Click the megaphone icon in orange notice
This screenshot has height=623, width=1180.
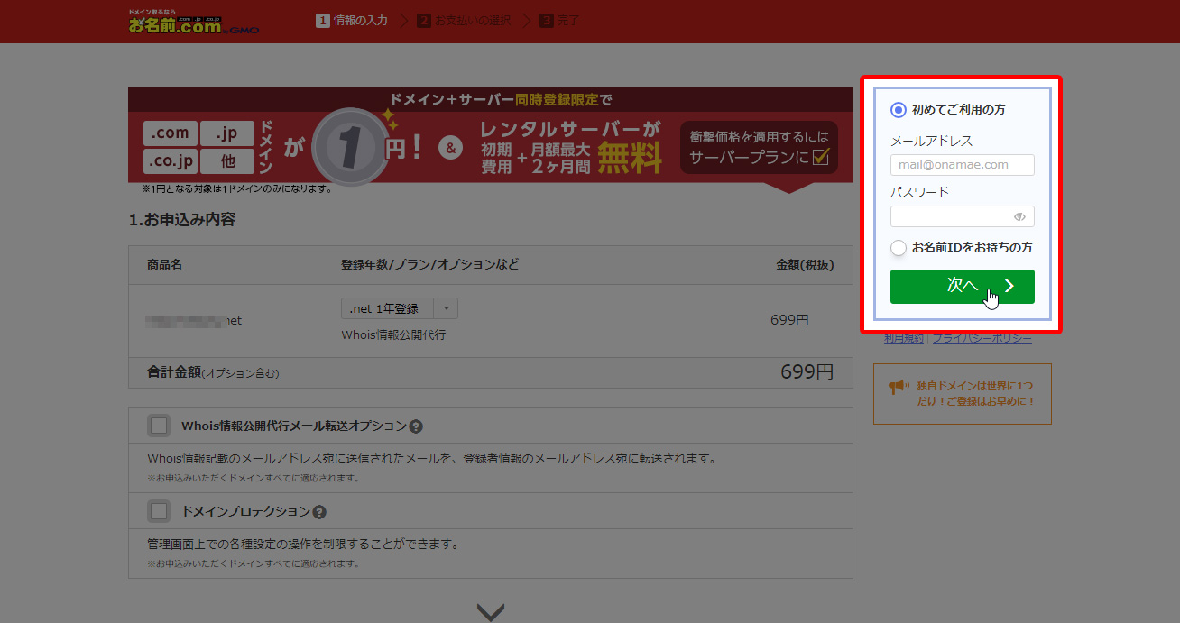coord(896,387)
